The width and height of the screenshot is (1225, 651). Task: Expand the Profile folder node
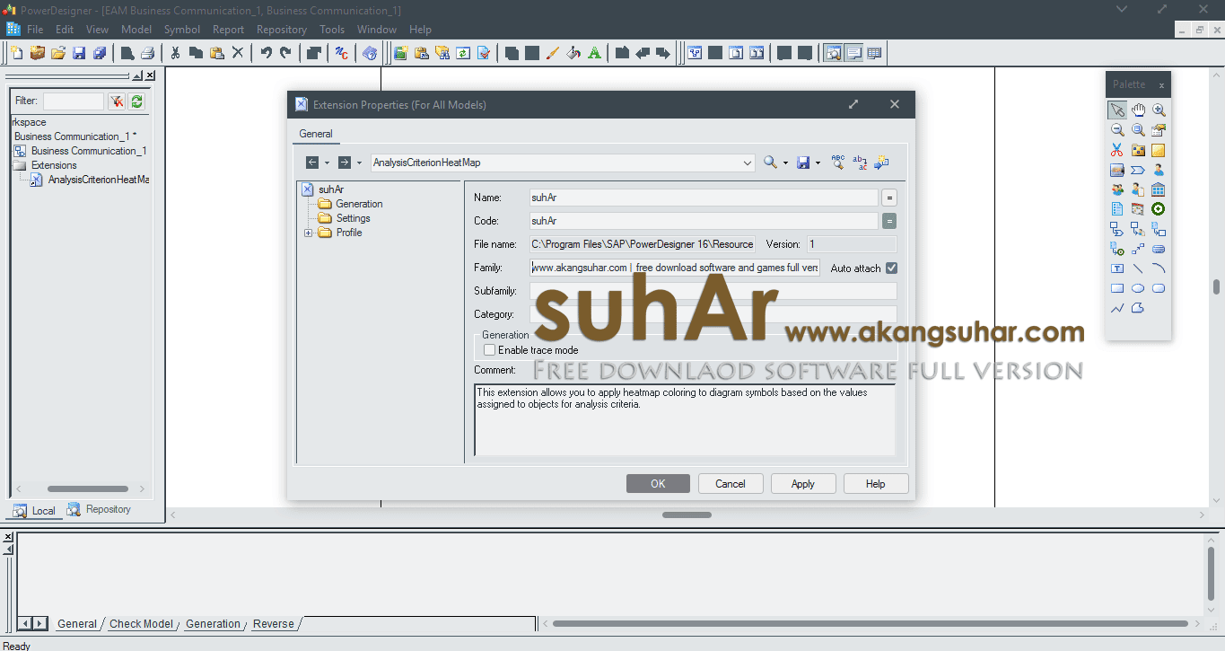click(309, 233)
